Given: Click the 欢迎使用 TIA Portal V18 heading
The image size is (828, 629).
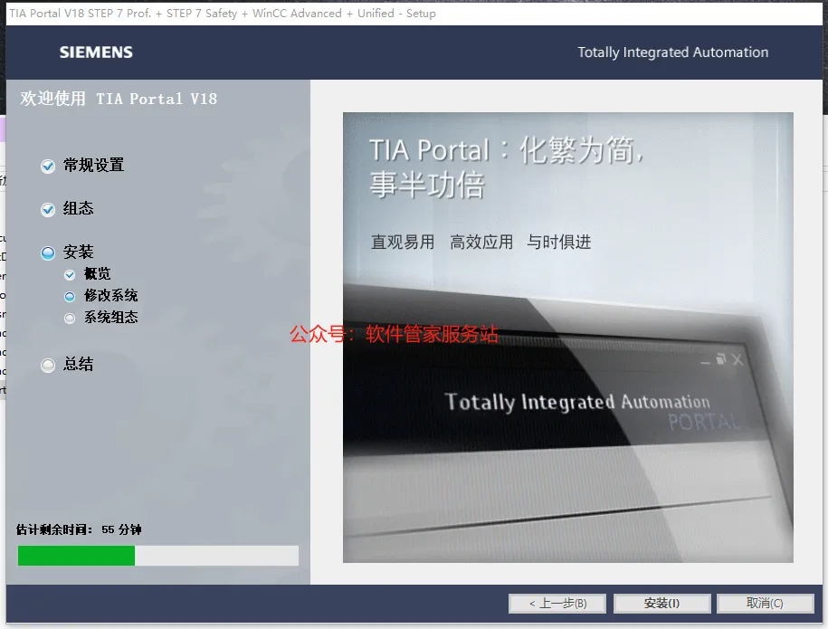Looking at the screenshot, I should coord(119,99).
